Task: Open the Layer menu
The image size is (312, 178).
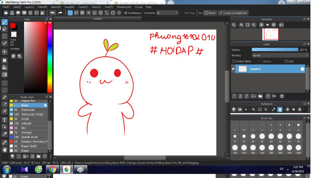Action: point(30,7)
